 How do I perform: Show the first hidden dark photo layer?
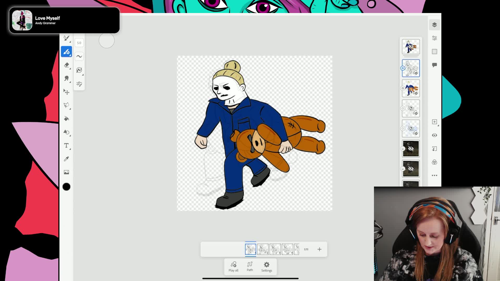(x=411, y=149)
